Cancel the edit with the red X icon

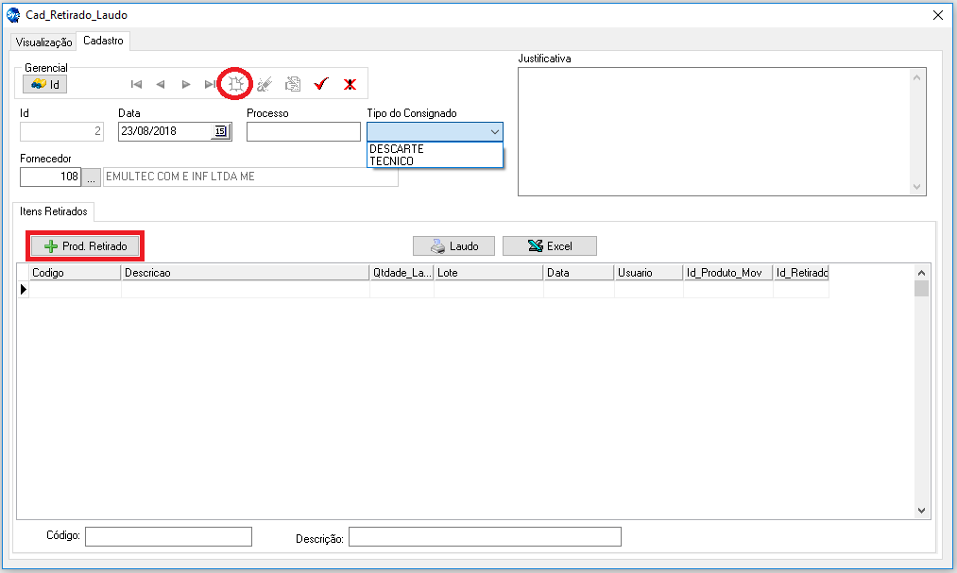click(350, 84)
